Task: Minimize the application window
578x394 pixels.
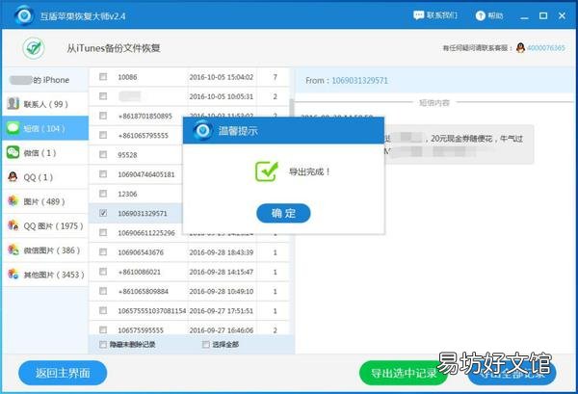Action: click(524, 16)
